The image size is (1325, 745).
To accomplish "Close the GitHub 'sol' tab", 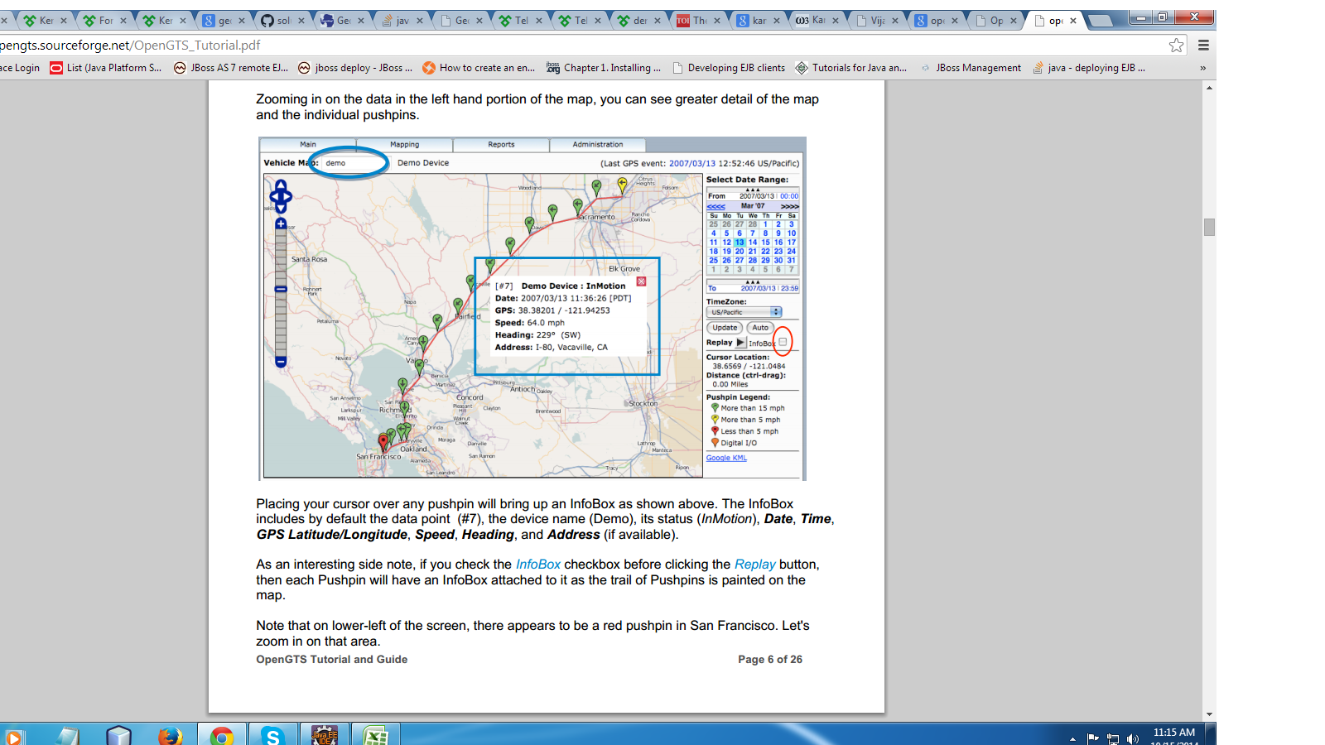I will (301, 21).
